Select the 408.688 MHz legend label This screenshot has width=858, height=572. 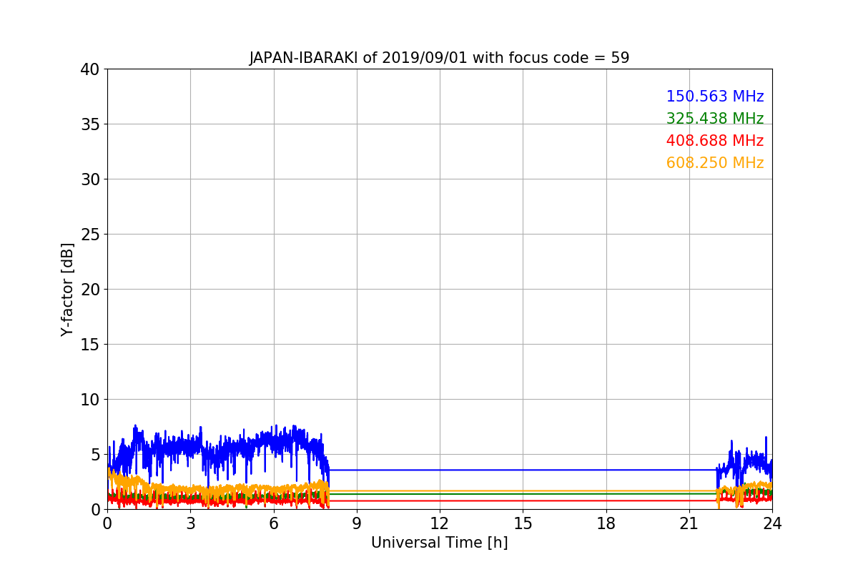pos(715,141)
